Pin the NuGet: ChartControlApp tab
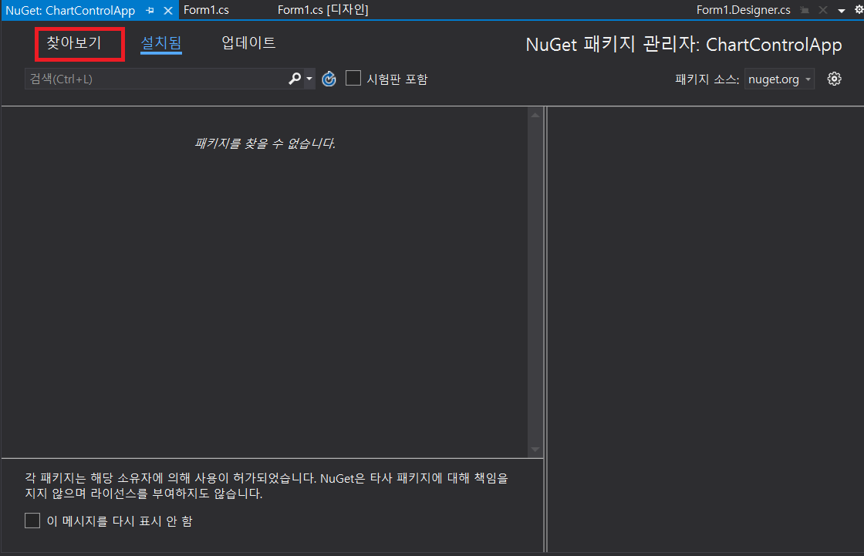The image size is (864, 556). pyautogui.click(x=150, y=11)
